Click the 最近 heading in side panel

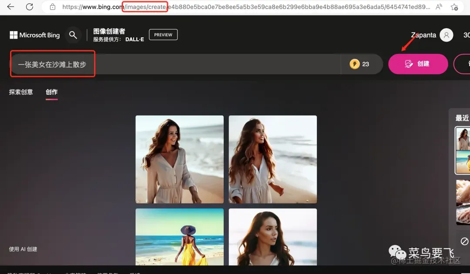click(x=462, y=118)
